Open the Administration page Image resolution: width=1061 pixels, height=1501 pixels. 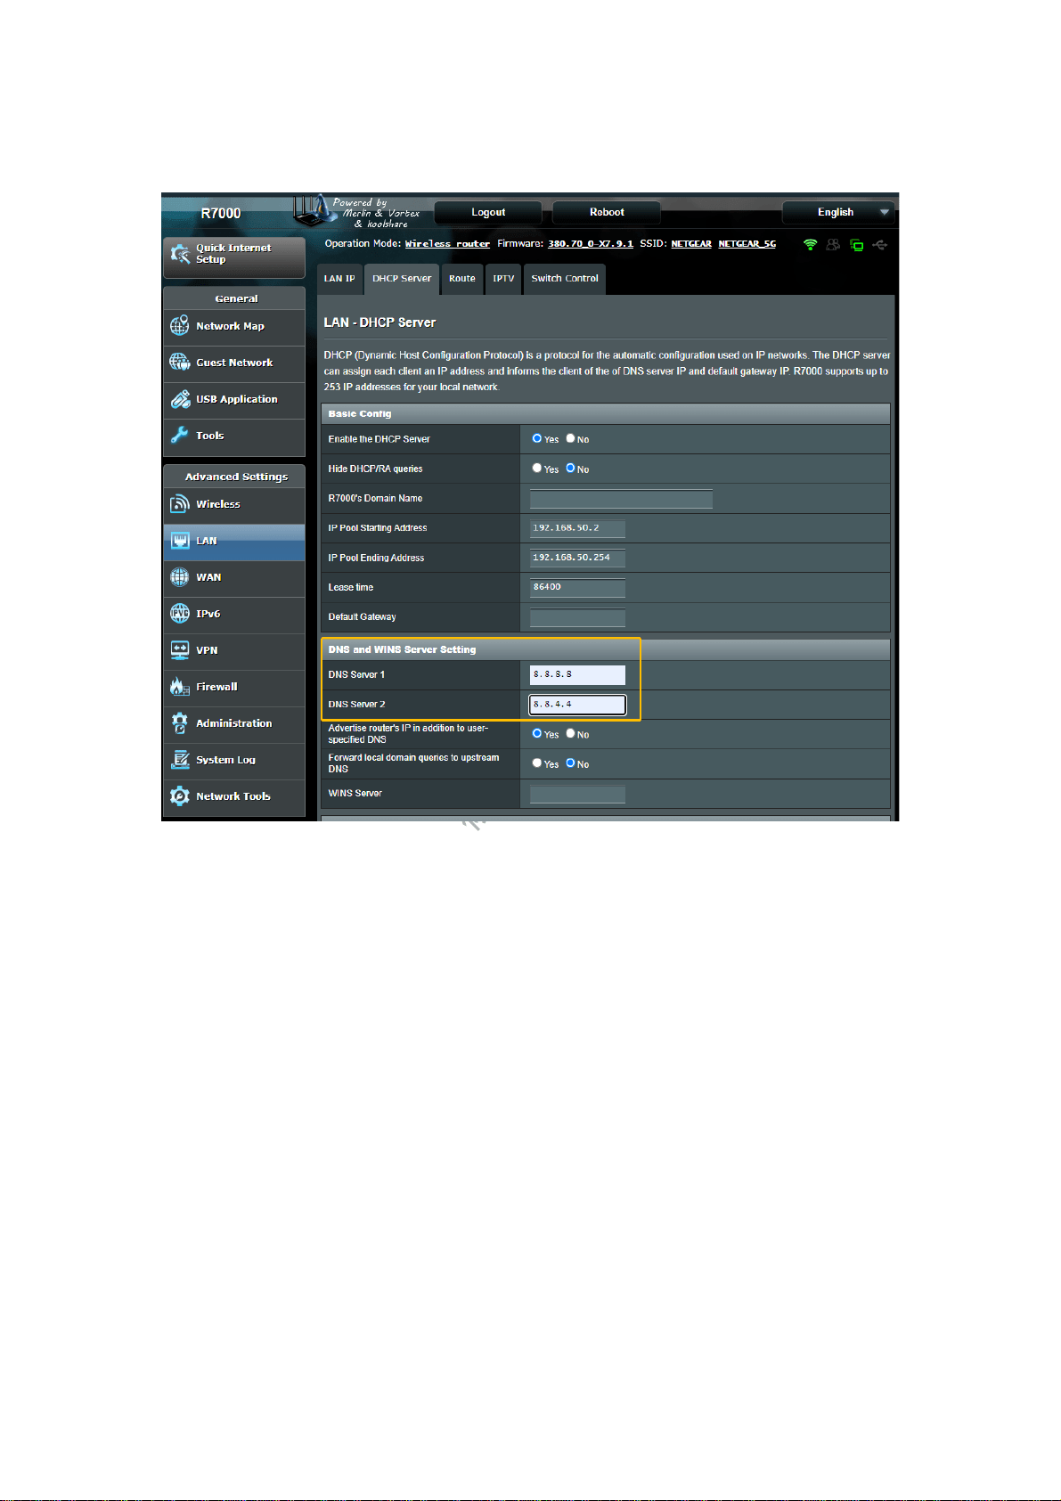[x=233, y=723]
